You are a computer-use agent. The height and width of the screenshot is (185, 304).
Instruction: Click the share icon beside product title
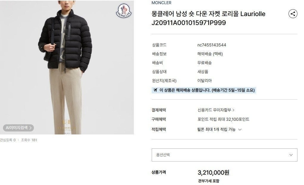pyautogui.click(x=293, y=14)
